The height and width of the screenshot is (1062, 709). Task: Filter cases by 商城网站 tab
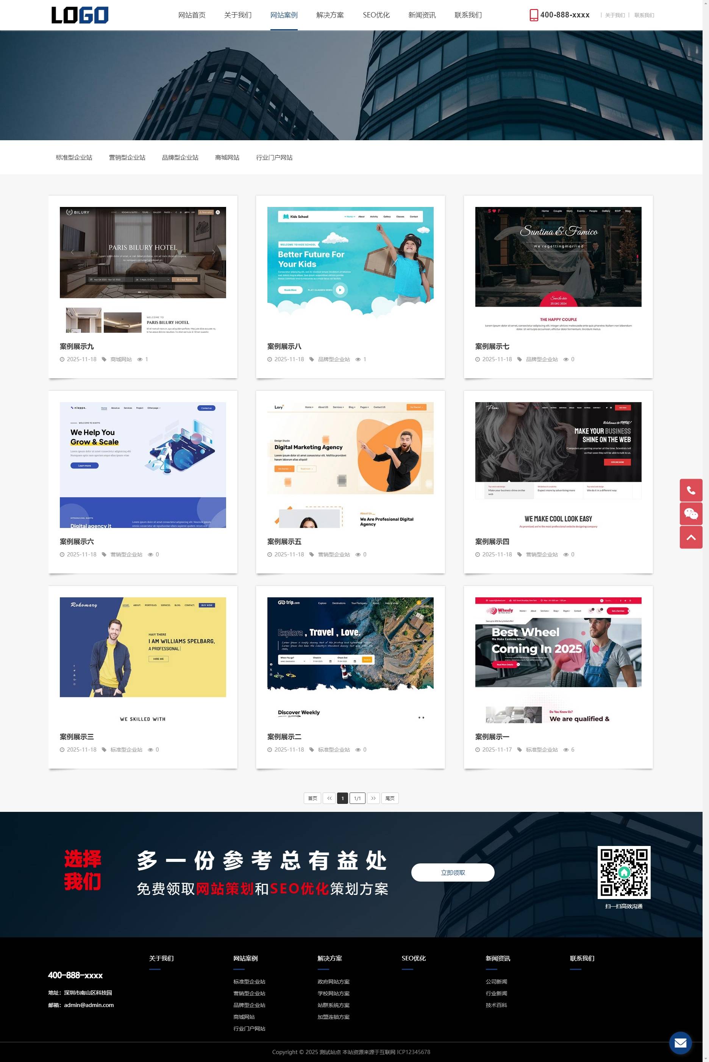tap(227, 157)
